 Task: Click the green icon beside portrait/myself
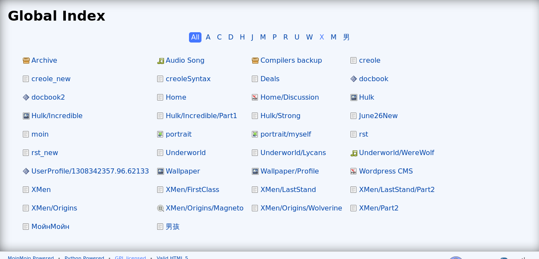255,134
